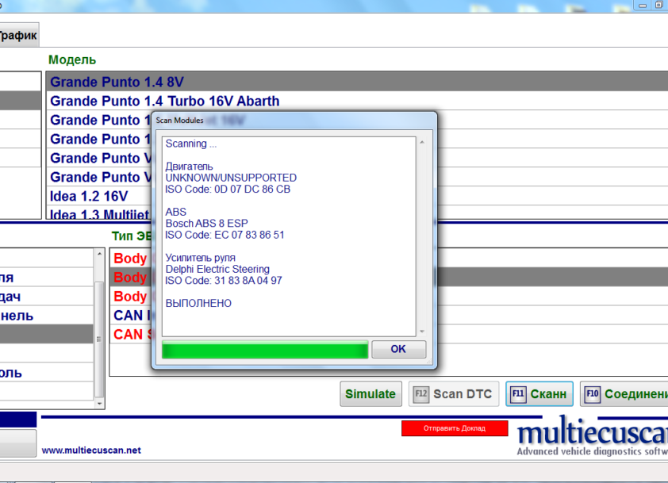Choose Grande Punto 1.4 Turbo 16V Abarth
The image size is (668, 483).
(x=164, y=102)
